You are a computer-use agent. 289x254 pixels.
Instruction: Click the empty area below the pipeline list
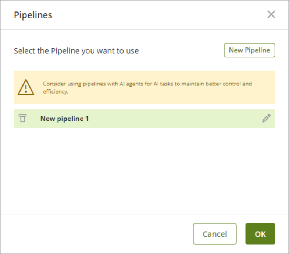144,169
